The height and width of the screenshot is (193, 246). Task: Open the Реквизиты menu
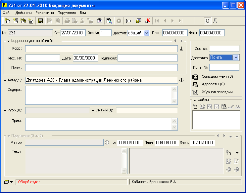tap(45, 13)
